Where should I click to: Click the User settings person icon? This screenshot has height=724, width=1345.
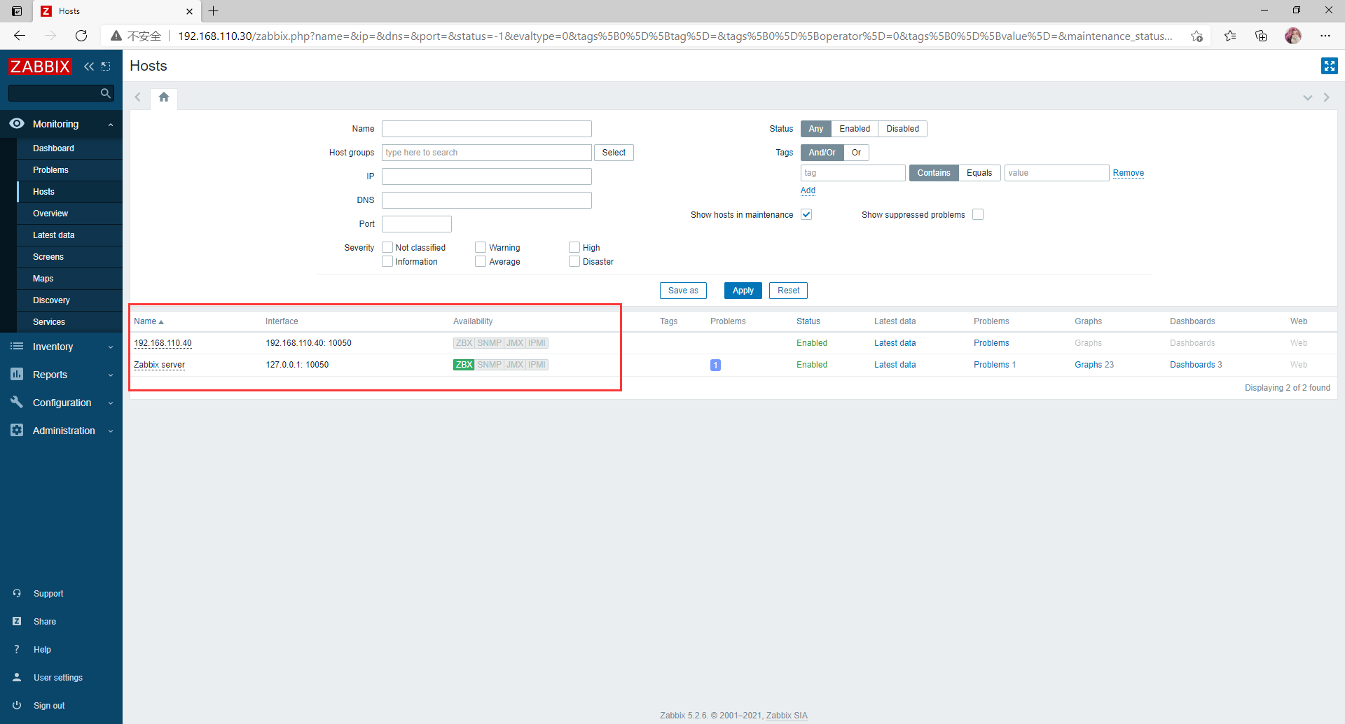[x=17, y=677]
